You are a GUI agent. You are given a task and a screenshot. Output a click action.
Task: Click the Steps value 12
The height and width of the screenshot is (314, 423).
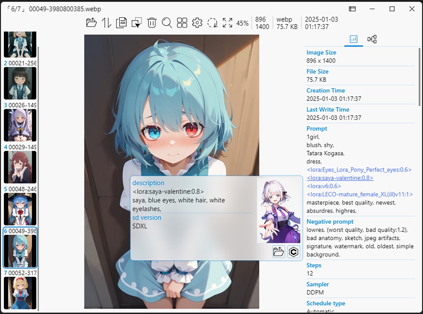[x=310, y=273]
